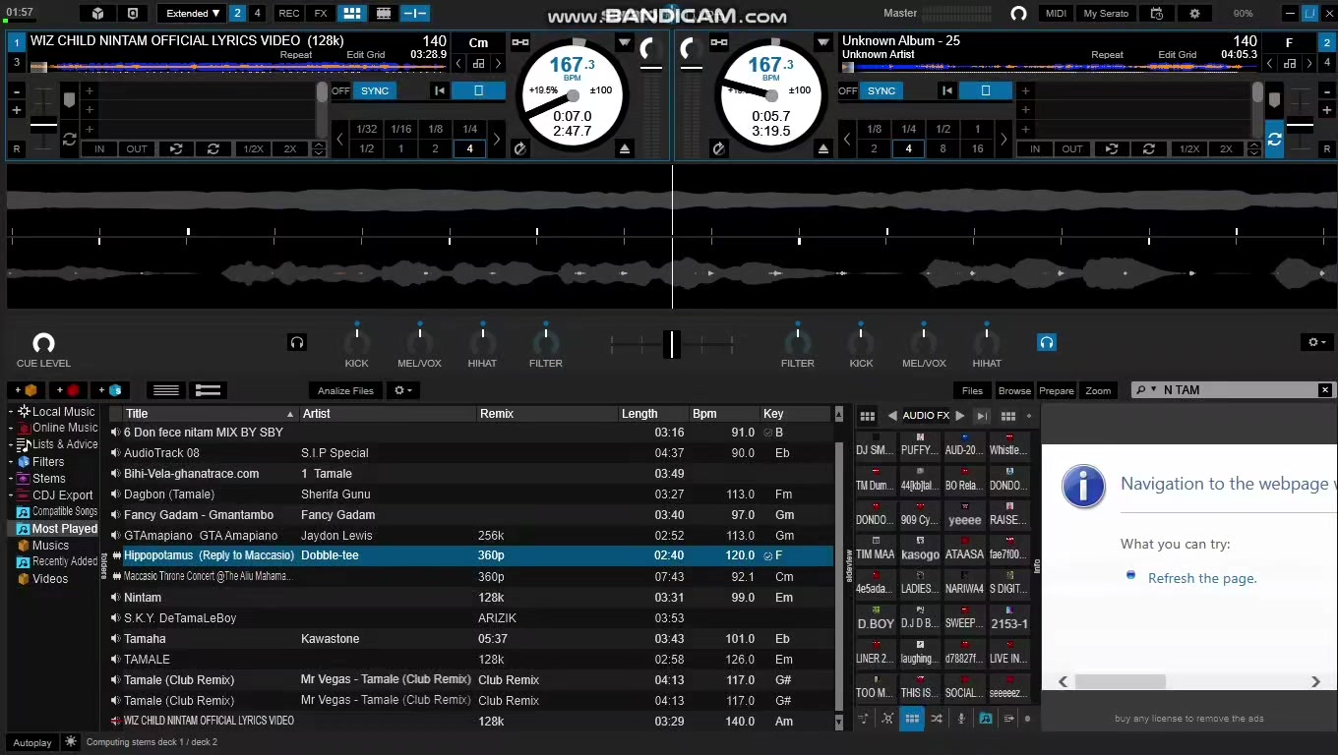This screenshot has height=755, width=1338.
Task: Switch to the Files tab
Action: [x=972, y=391]
